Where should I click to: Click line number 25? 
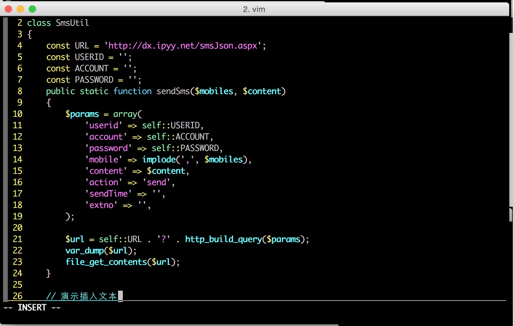click(17, 285)
